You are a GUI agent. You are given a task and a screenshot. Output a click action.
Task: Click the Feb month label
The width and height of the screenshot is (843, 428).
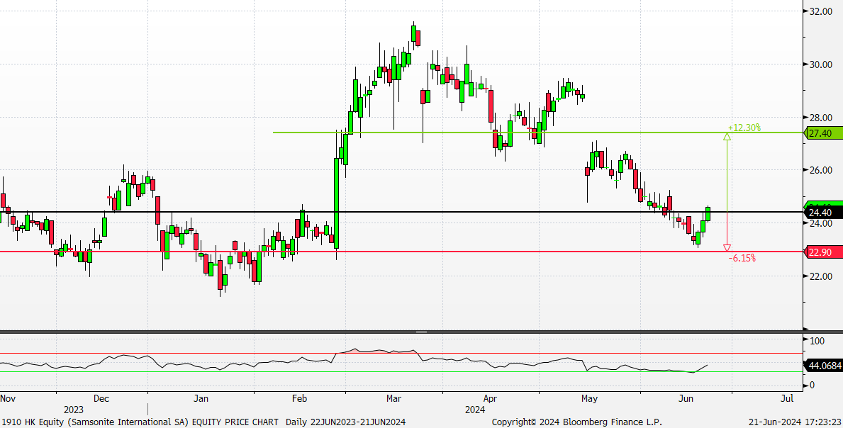click(x=299, y=398)
